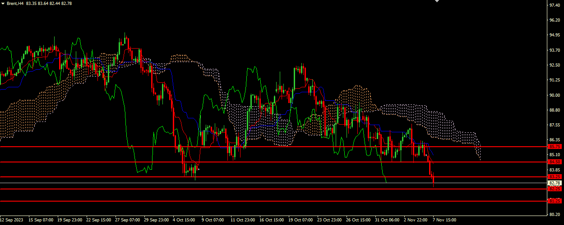
Task: Click the Brent,H4 chart symbol label
Action: pos(15,3)
